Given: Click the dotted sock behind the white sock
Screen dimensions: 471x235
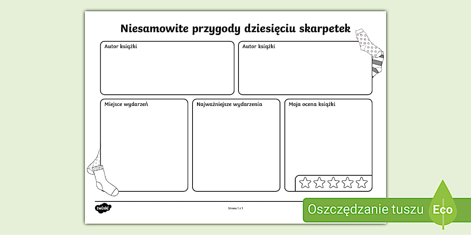Looking at the screenshot, I should coord(94,162).
